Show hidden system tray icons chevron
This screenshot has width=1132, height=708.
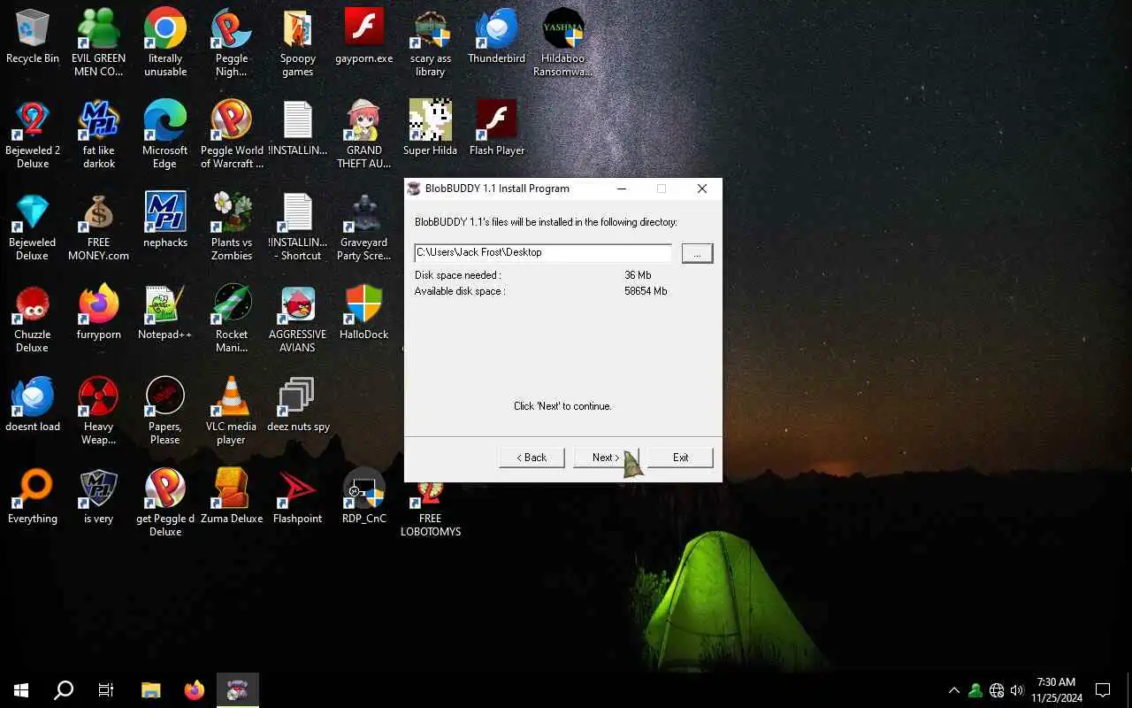[953, 690]
